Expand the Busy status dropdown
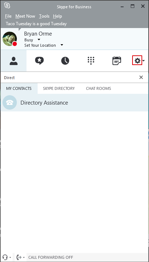 pyautogui.click(x=39, y=40)
